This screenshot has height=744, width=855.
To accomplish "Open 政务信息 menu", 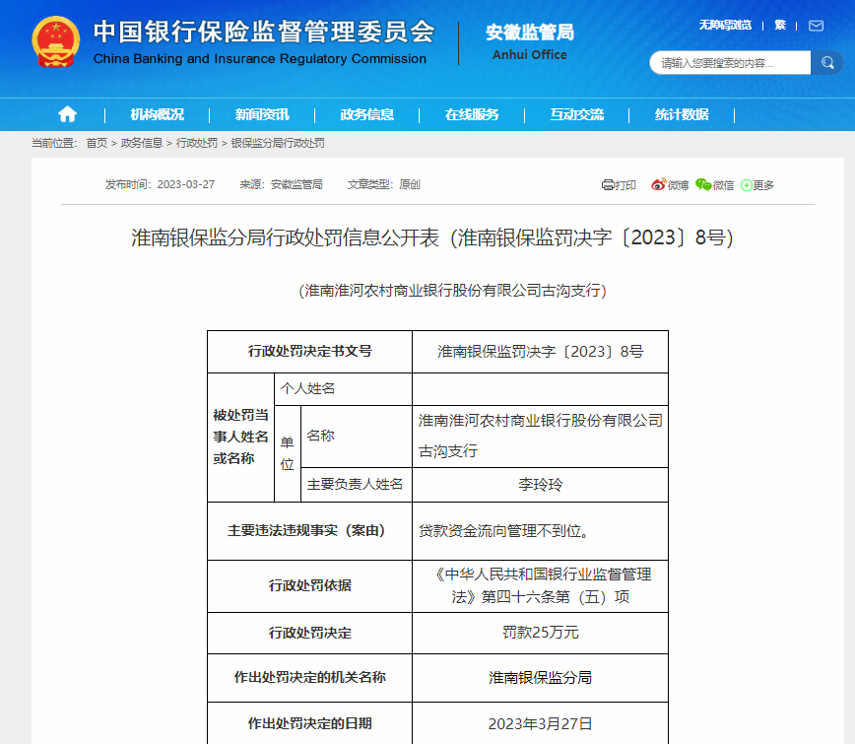I will (x=367, y=114).
